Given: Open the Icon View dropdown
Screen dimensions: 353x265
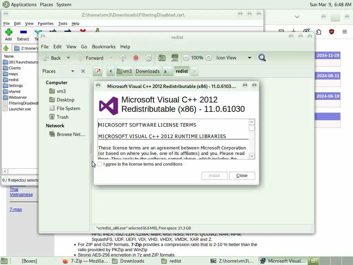Looking at the screenshot, I should point(233,58).
